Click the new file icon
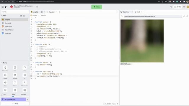Screen dimensions: 189x106 click(21, 16)
